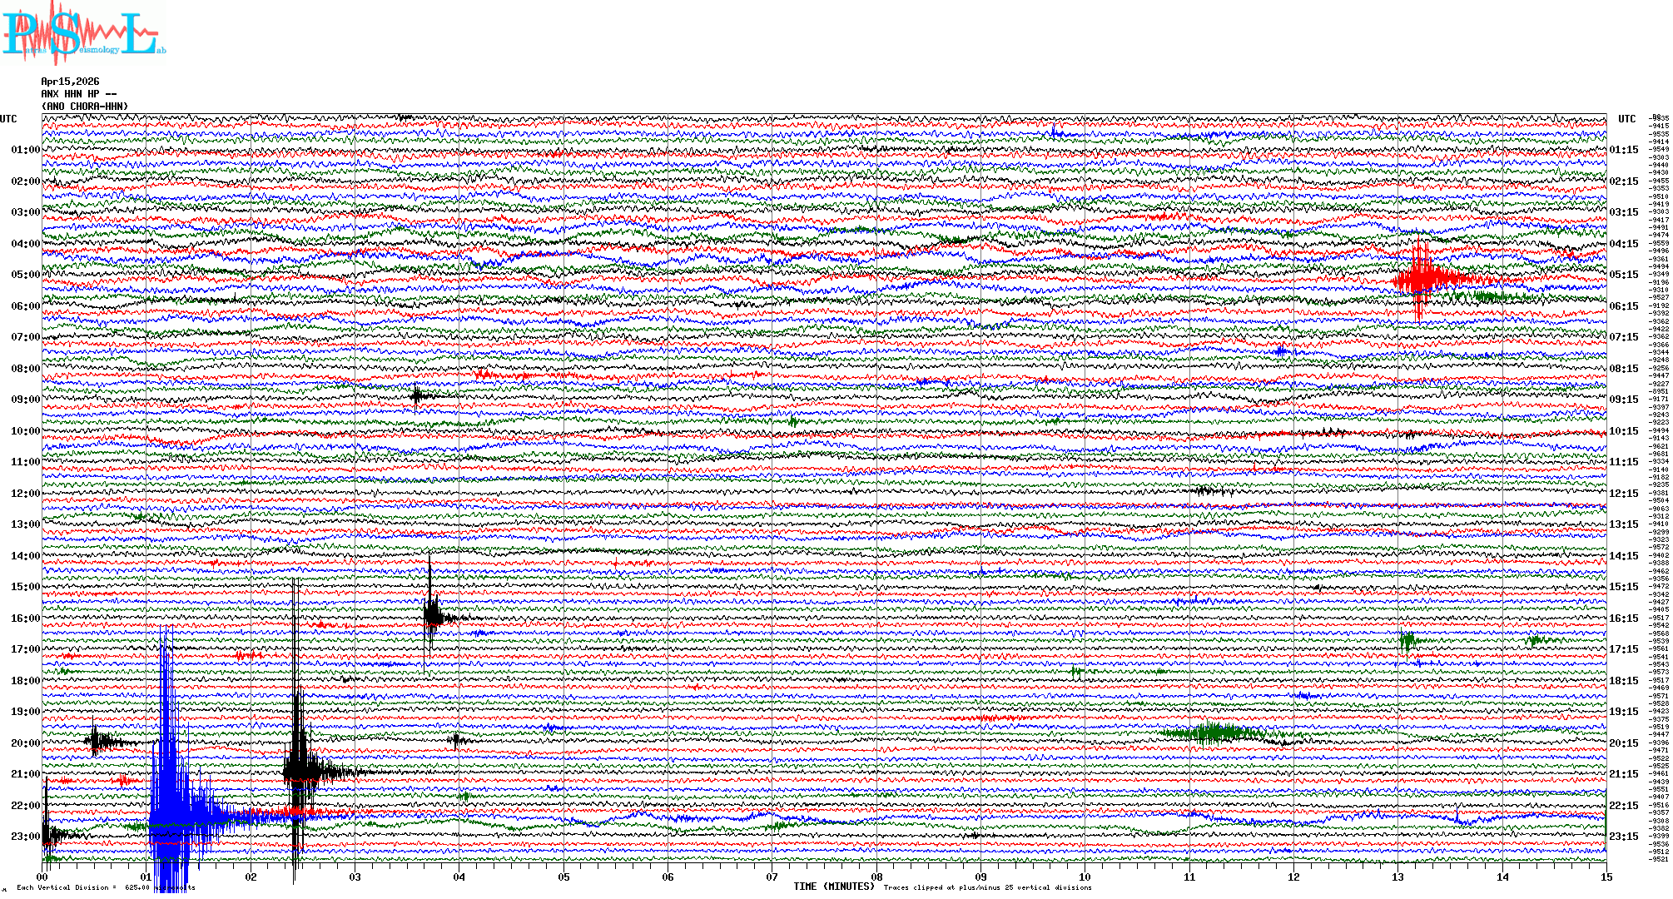
Task: Click the 12:00 hour label on left axis
Action: click(25, 494)
